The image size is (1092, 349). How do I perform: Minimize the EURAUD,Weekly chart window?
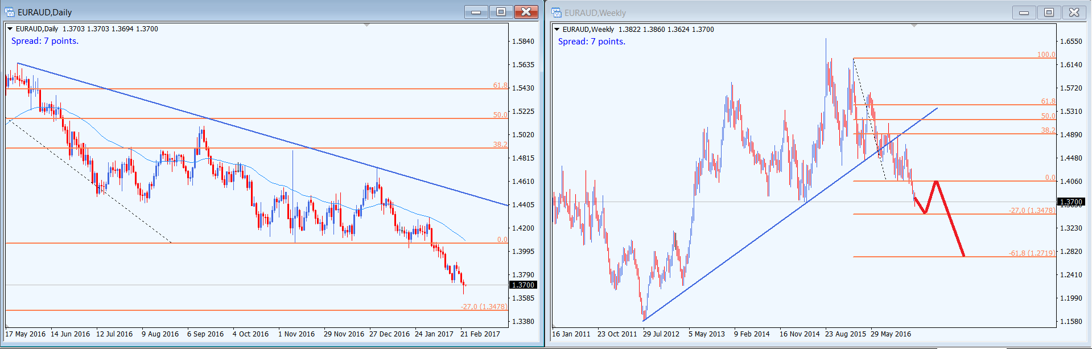coord(1024,13)
